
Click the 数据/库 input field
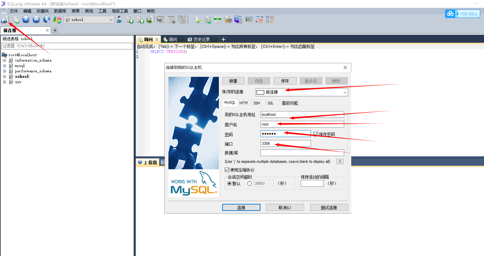pos(302,153)
